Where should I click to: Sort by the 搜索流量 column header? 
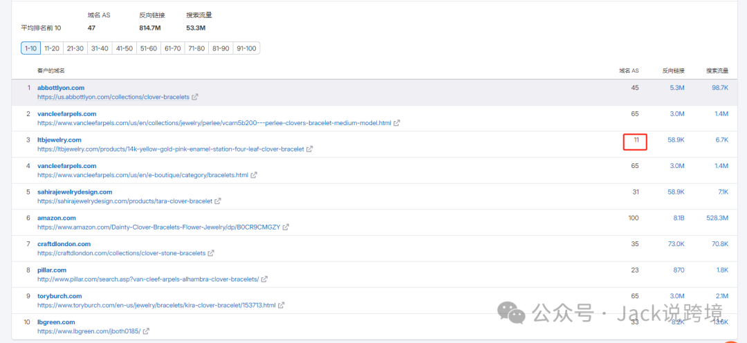pos(717,71)
